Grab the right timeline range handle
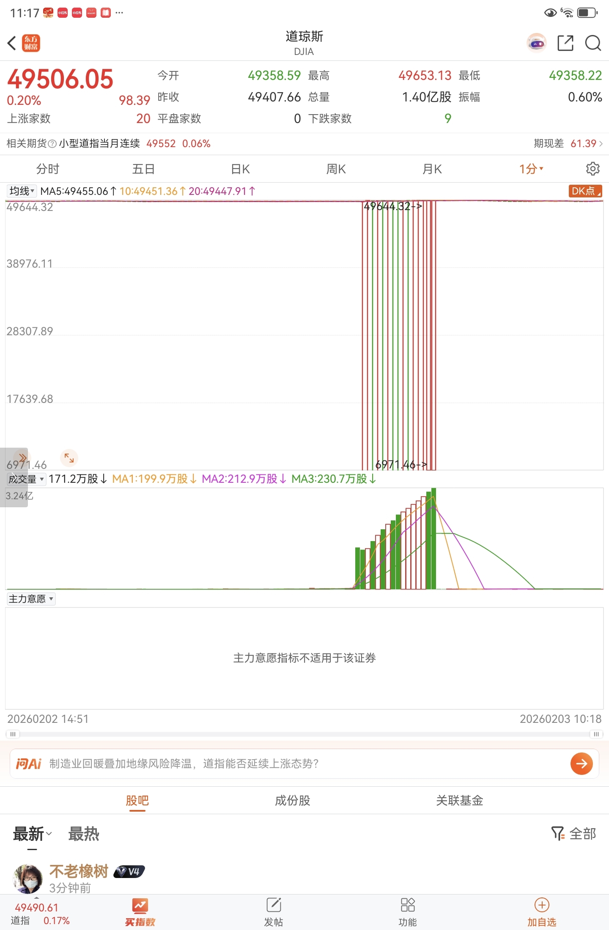The image size is (609, 930). point(596,734)
